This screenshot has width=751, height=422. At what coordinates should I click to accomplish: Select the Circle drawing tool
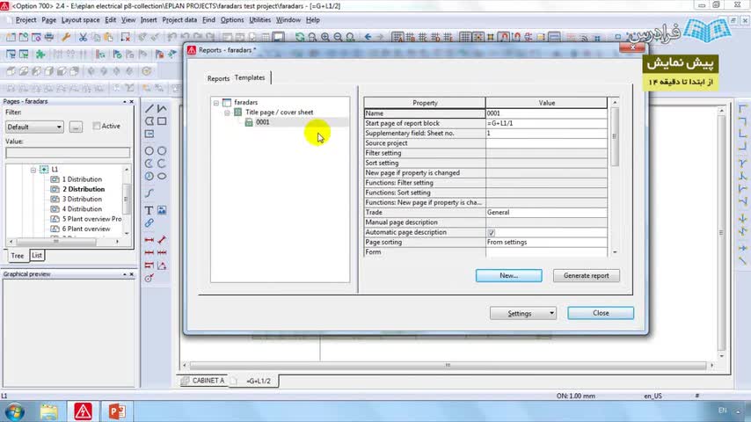pos(149,151)
